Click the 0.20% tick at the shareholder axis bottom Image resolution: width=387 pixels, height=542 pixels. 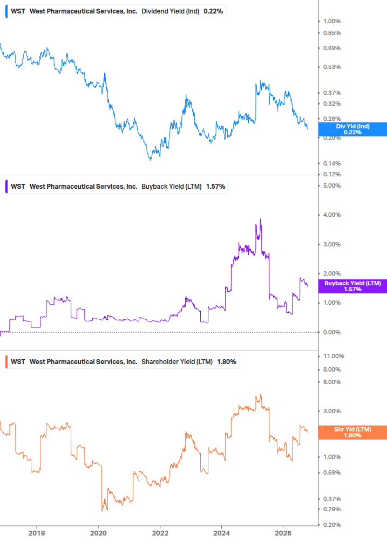(x=332, y=525)
